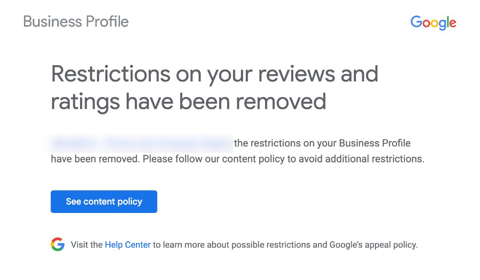
Task: Click the multicolor Google G icon
Action: coord(58,245)
